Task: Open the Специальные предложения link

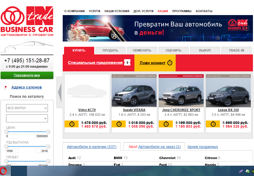Action: click(95, 63)
